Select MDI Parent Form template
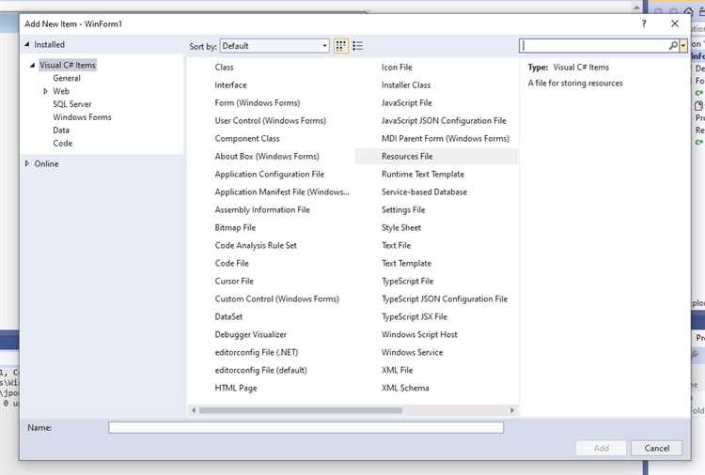Viewport: 705px width, 475px height. [446, 138]
